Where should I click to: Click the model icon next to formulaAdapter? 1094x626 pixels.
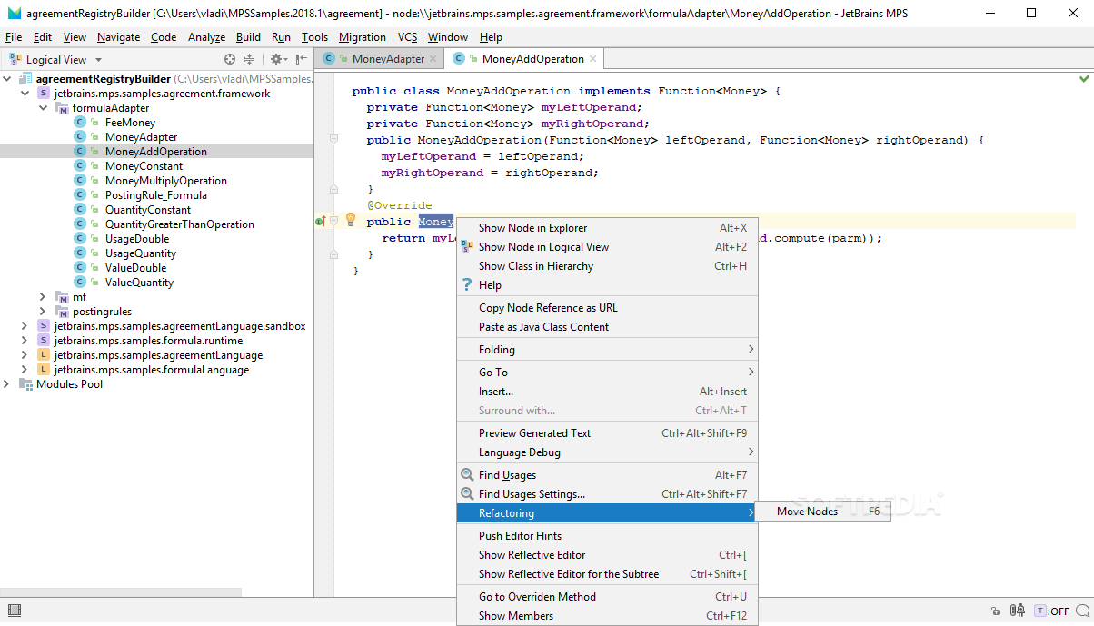(62, 108)
